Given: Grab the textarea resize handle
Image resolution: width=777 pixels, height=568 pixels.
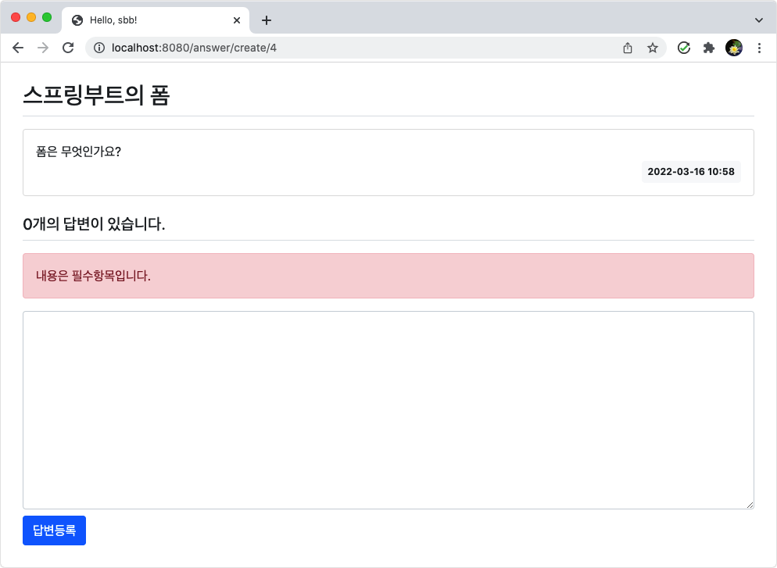Looking at the screenshot, I should point(750,505).
